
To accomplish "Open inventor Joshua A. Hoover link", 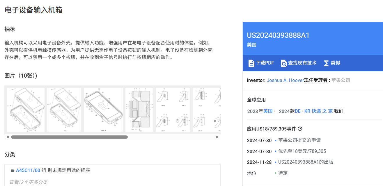I will point(285,80).
